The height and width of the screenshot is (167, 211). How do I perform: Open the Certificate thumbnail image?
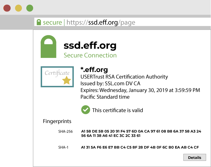click(x=57, y=77)
